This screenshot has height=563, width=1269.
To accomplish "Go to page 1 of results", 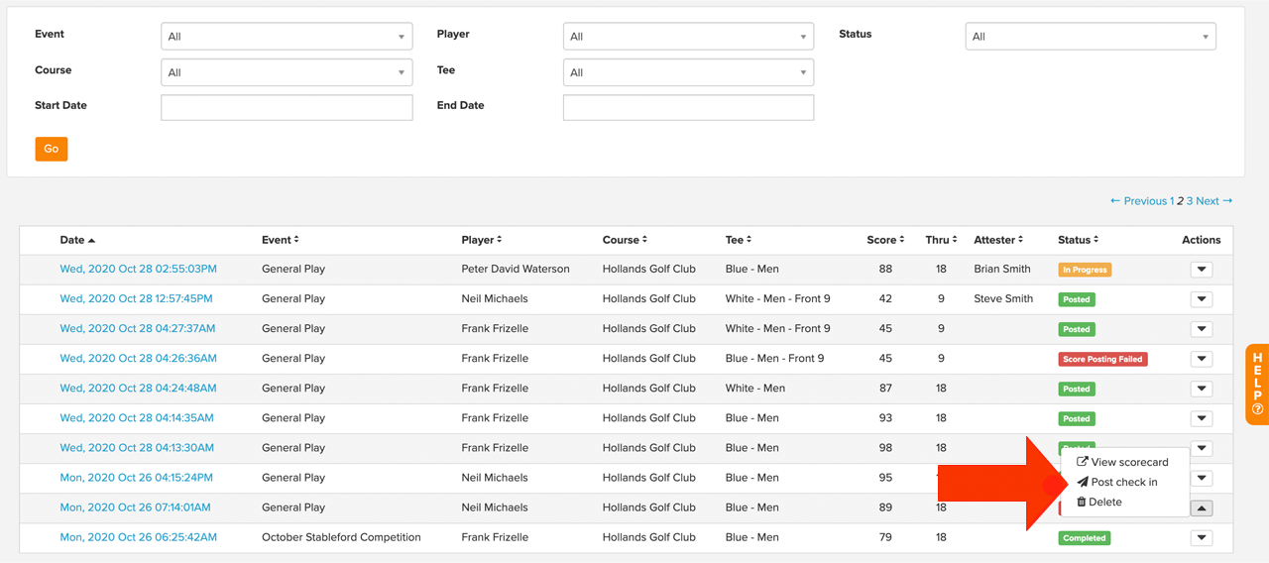I will point(1172,200).
